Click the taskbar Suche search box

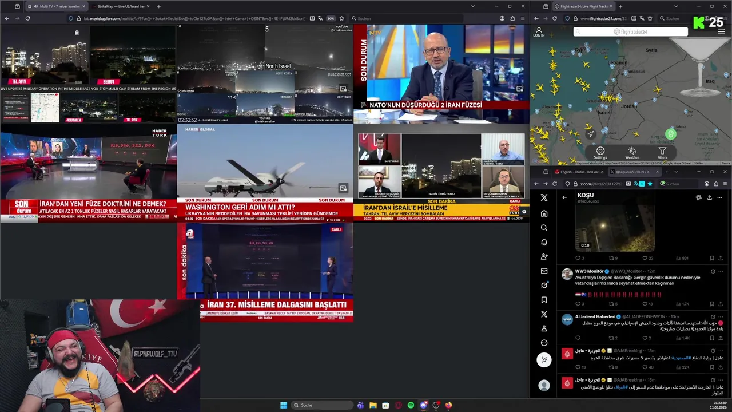coord(321,405)
